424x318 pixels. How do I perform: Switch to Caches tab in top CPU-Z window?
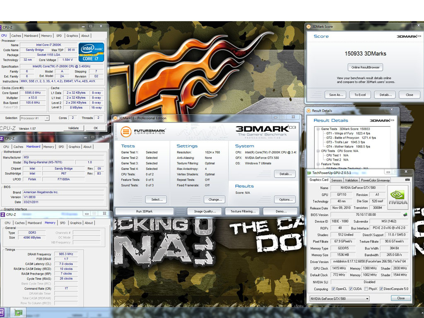point(16,36)
